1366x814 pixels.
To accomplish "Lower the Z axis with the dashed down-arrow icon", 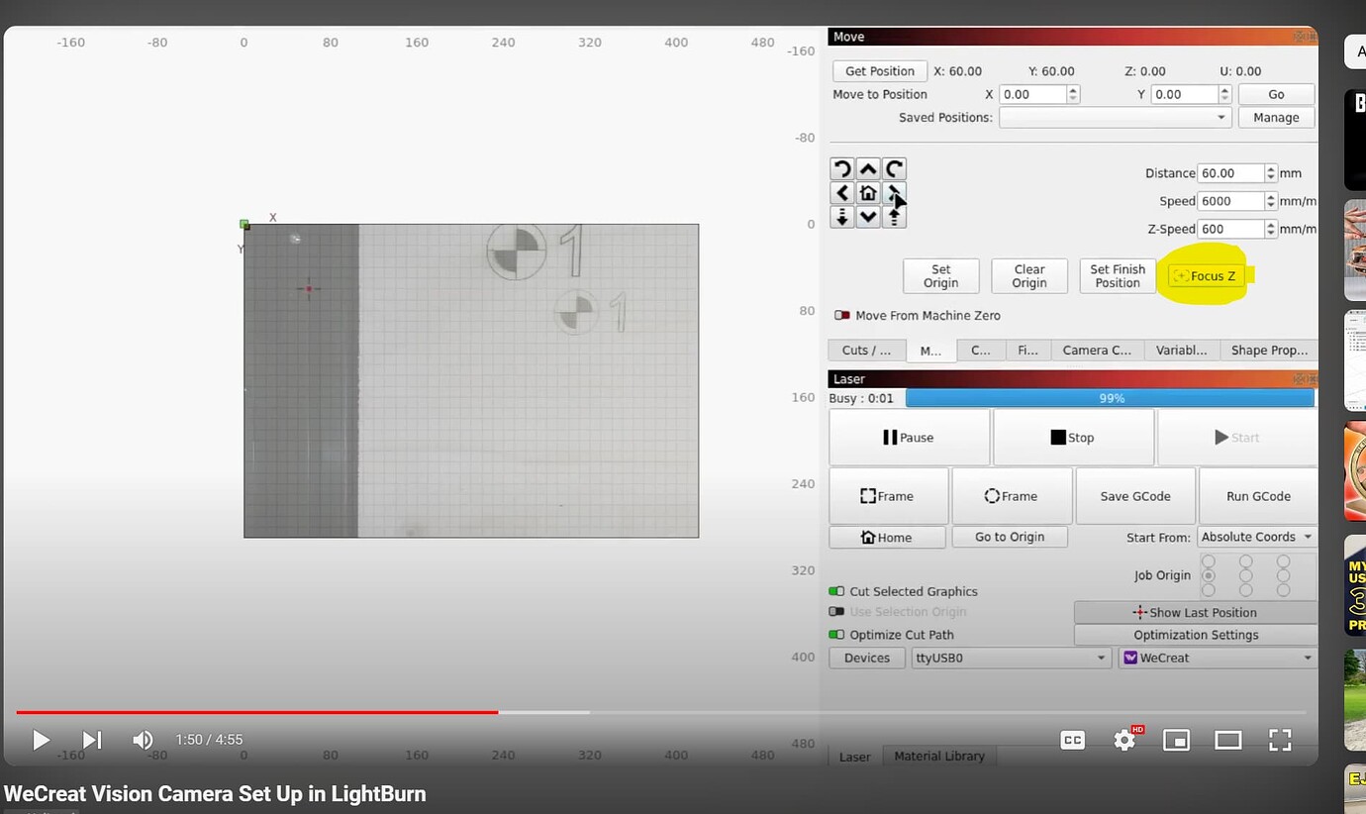I will (842, 217).
